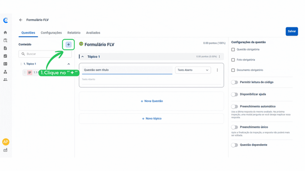The height and width of the screenshot is (171, 305).
Task: Click the Conteúdo label
Action: (x=25, y=44)
